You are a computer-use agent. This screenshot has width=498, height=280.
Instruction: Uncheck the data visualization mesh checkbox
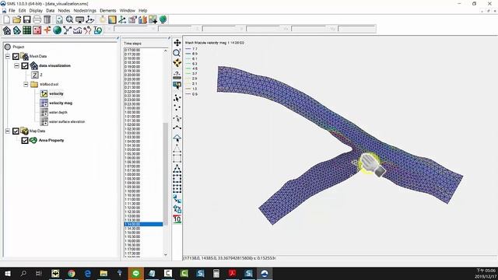coord(25,65)
